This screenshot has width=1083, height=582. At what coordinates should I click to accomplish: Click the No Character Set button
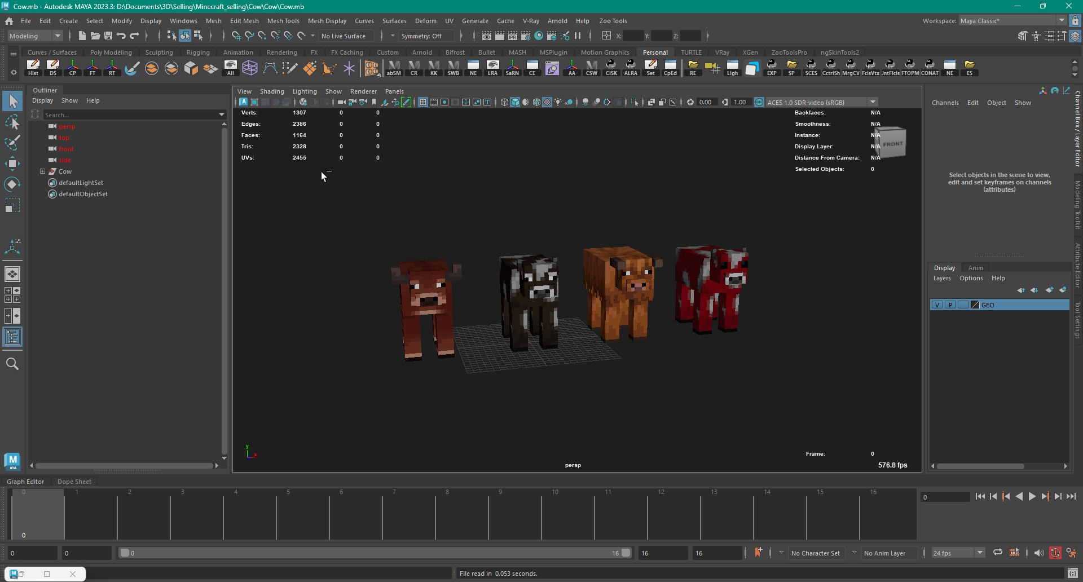[x=815, y=553]
